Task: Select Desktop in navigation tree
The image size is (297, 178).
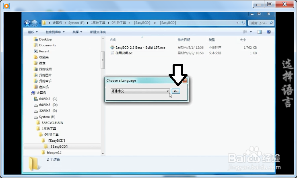Action: pos(45,39)
